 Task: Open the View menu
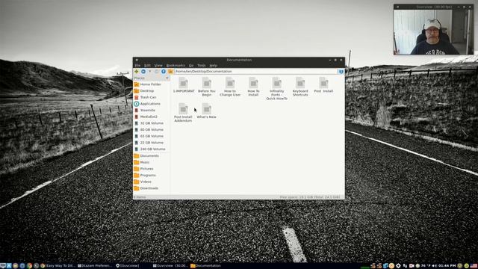click(158, 65)
